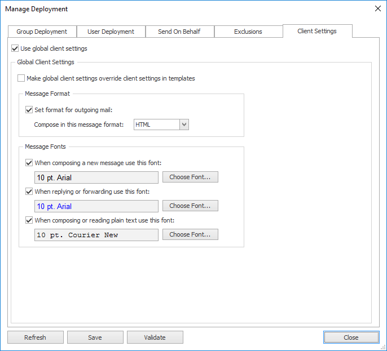The image size is (387, 351).
Task: Open the User Deployment tab
Action: coord(111,32)
